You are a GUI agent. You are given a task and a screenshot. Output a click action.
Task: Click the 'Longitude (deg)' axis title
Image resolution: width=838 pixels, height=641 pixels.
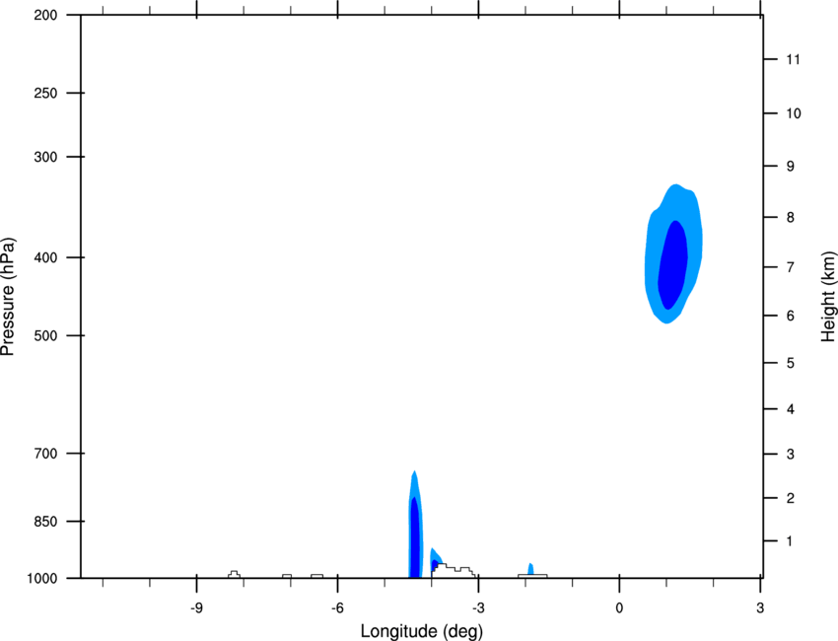coord(422,631)
